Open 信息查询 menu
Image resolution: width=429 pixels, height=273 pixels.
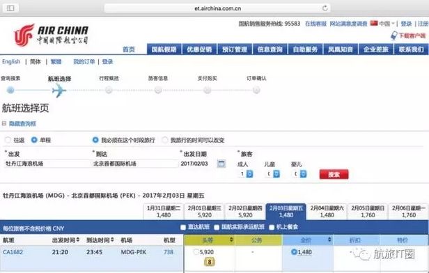click(x=270, y=49)
